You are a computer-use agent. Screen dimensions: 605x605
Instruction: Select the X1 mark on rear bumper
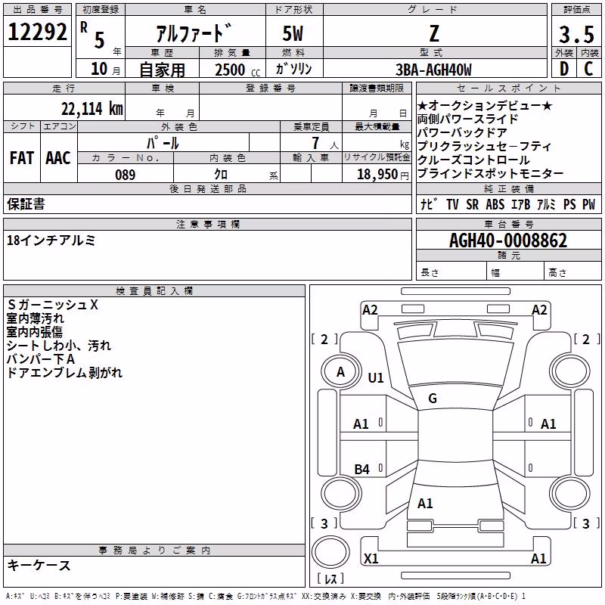[371, 558]
